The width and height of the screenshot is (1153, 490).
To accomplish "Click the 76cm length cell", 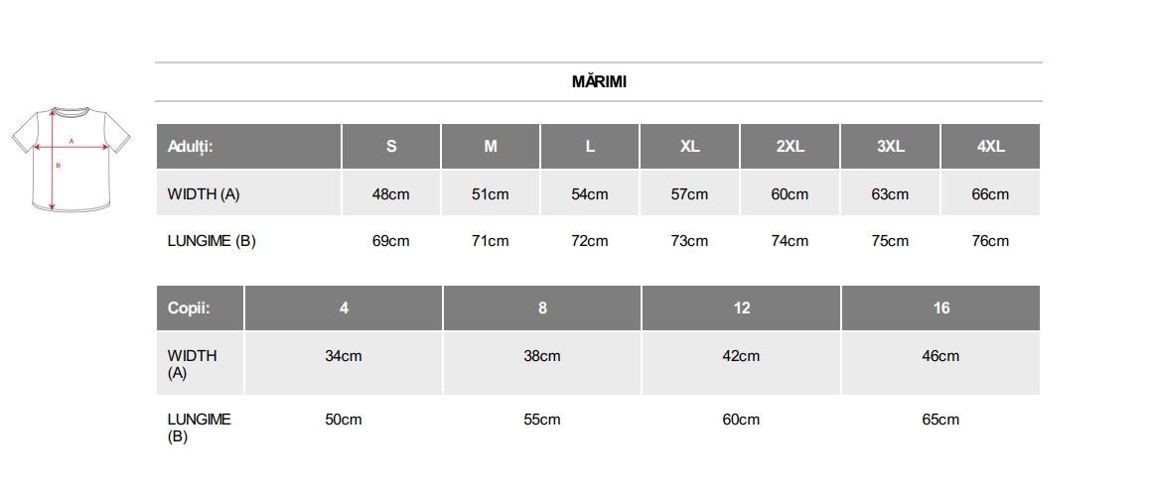I will (x=990, y=241).
